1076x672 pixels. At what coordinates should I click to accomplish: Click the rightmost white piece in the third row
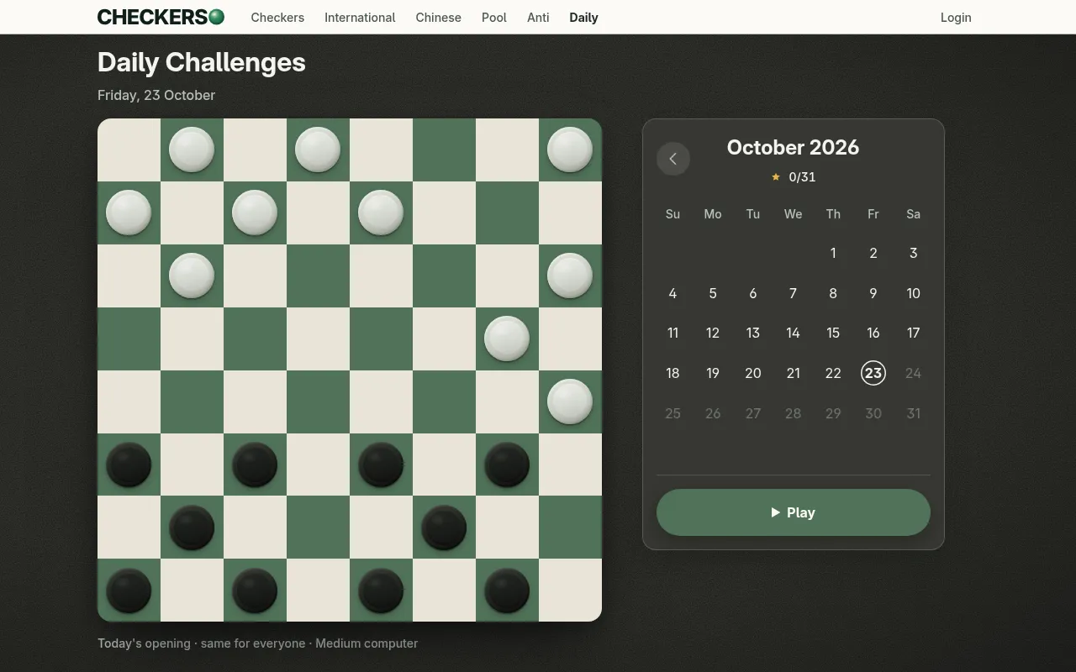pos(570,276)
